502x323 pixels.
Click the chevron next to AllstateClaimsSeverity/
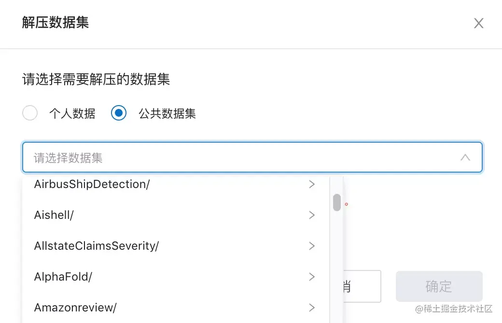tap(312, 246)
